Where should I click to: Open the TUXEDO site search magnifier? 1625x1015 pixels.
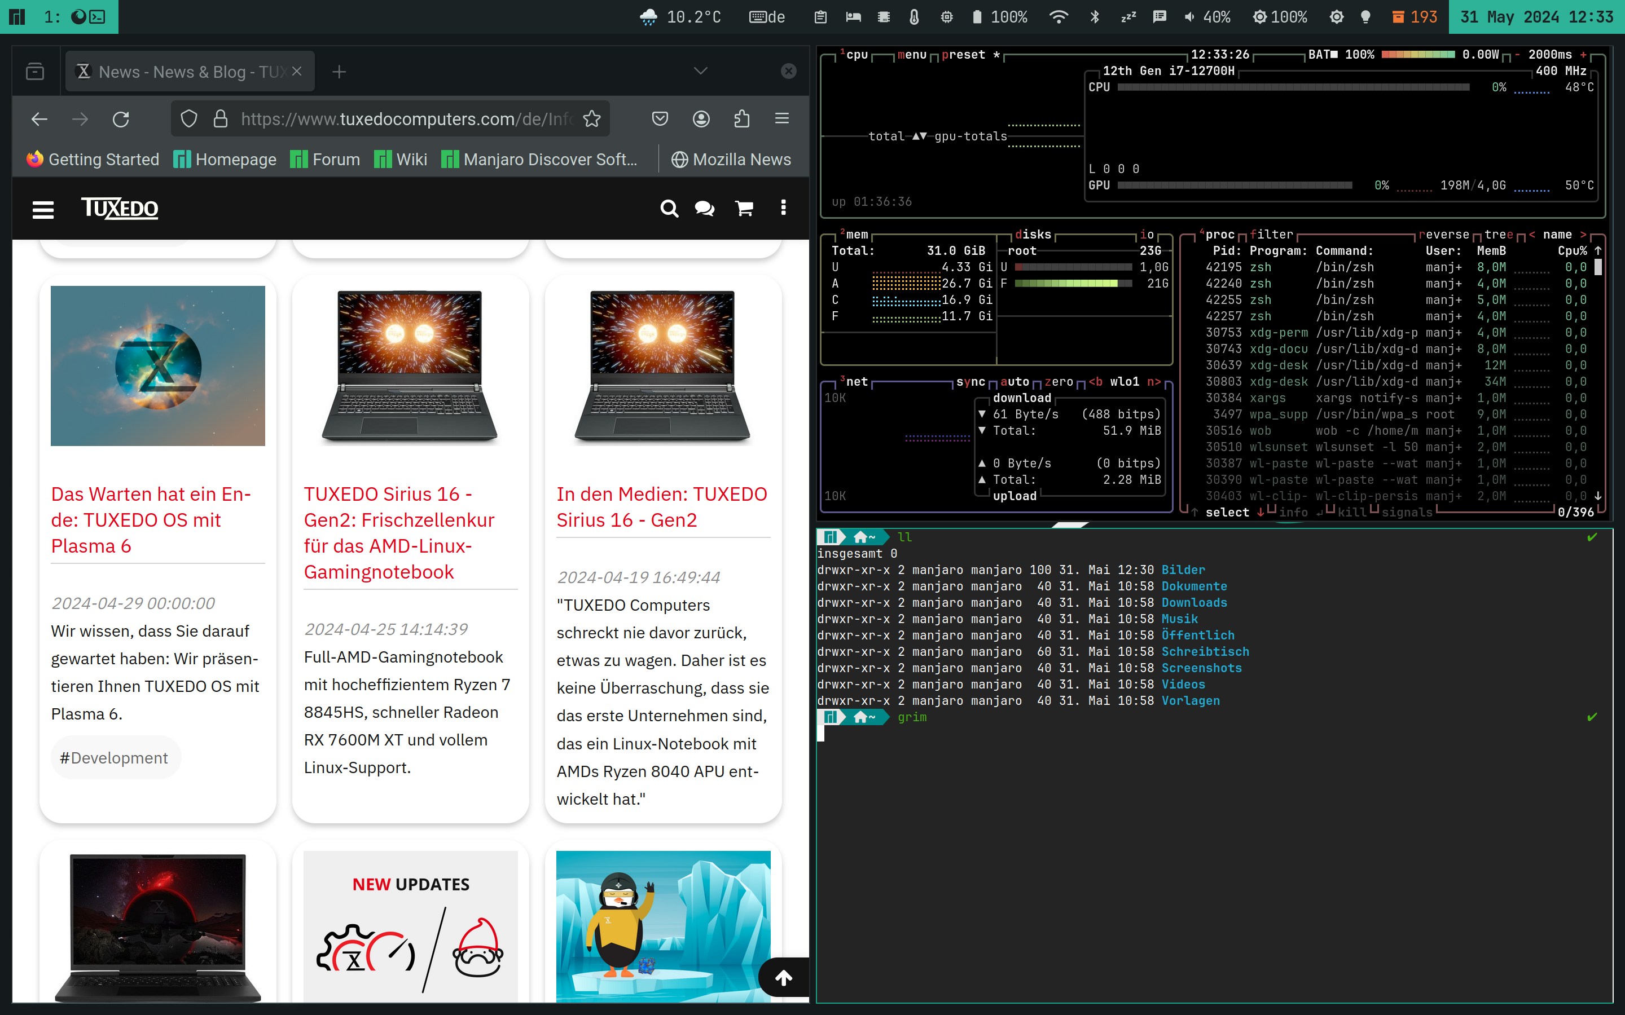[x=669, y=209]
